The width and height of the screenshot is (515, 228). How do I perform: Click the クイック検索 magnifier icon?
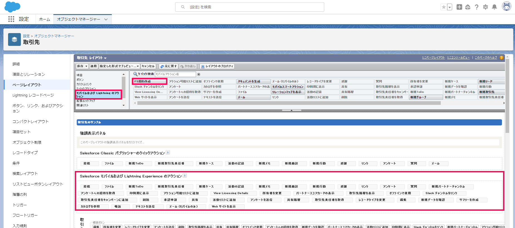135,74
